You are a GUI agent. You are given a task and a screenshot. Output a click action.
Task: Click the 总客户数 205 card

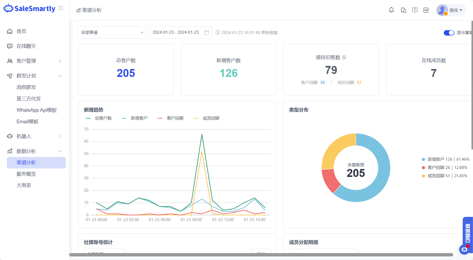126,70
